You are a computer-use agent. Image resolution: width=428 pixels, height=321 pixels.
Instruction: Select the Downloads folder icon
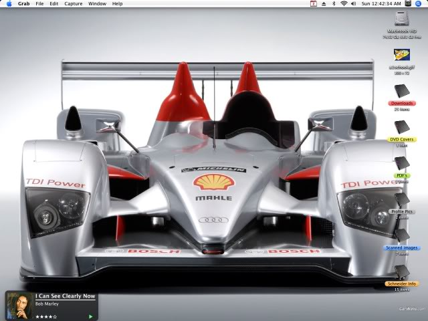(x=402, y=92)
